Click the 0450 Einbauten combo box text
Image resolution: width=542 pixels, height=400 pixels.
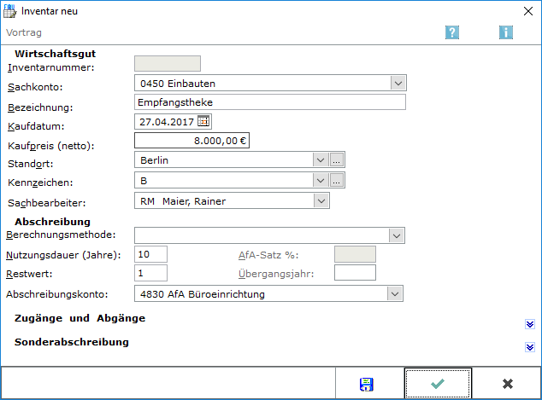pyautogui.click(x=178, y=84)
